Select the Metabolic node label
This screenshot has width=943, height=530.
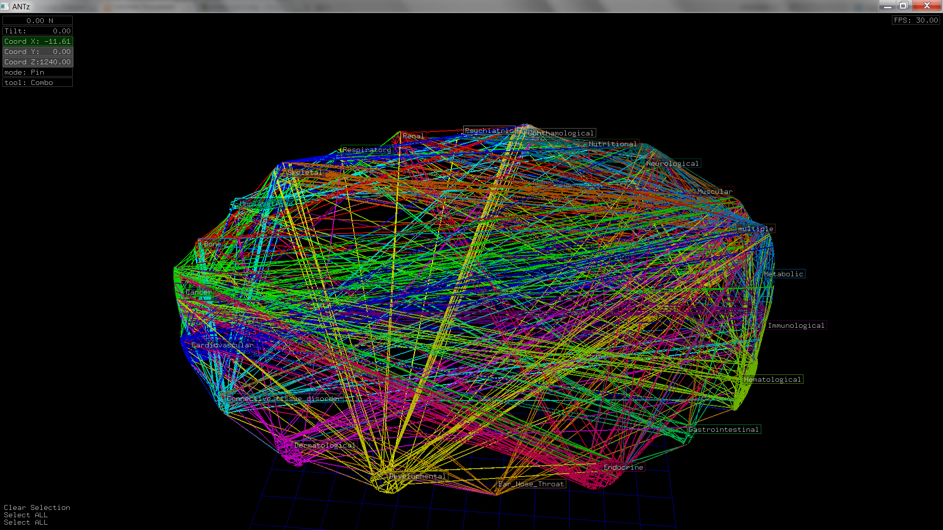click(x=783, y=274)
